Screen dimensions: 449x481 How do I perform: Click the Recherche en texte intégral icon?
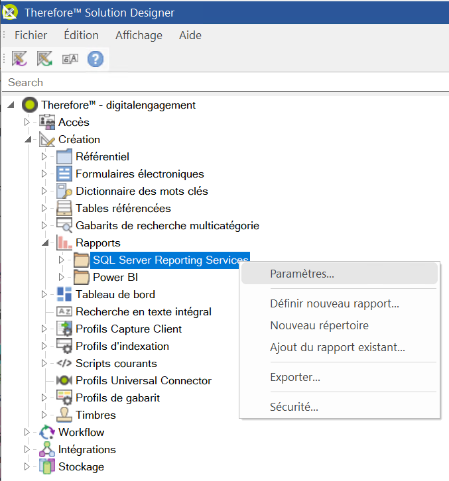64,311
